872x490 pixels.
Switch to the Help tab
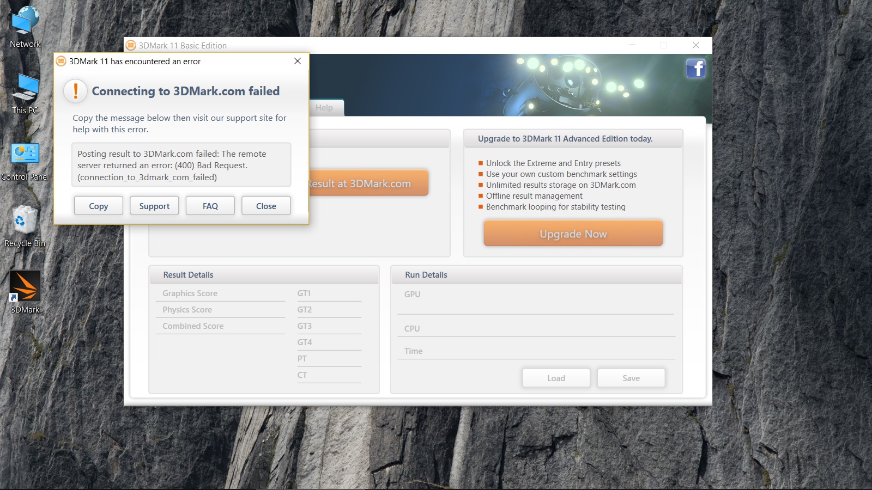(326, 108)
